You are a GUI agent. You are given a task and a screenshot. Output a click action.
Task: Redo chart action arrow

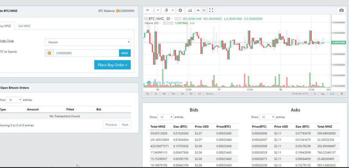pos(204,10)
